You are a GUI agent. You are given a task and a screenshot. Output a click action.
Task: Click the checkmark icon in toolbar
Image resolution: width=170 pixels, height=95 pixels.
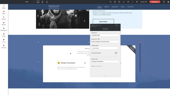point(124,2)
